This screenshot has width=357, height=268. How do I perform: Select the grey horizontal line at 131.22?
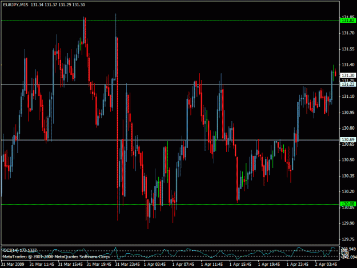coord(170,85)
